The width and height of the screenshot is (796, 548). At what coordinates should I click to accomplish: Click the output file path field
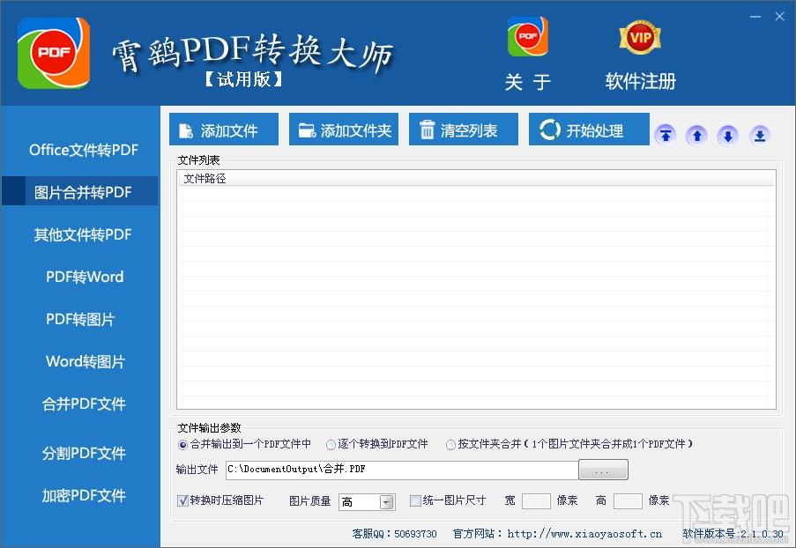pyautogui.click(x=402, y=470)
